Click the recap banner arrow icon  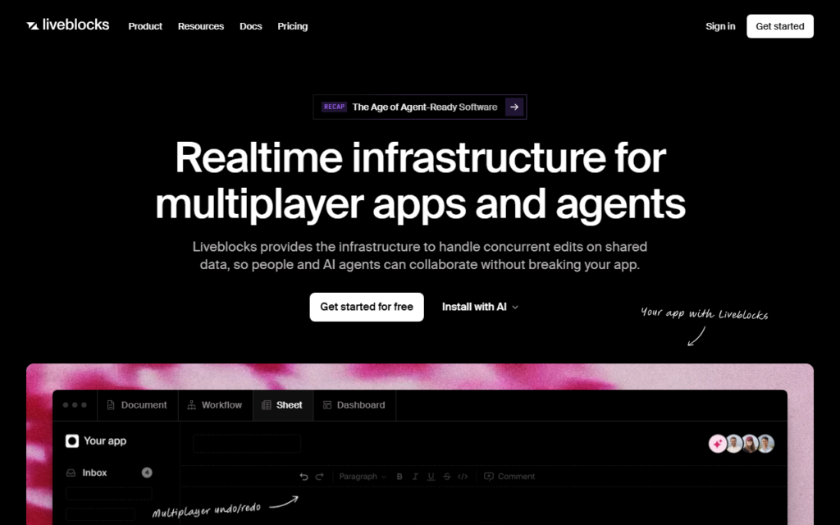(x=514, y=107)
